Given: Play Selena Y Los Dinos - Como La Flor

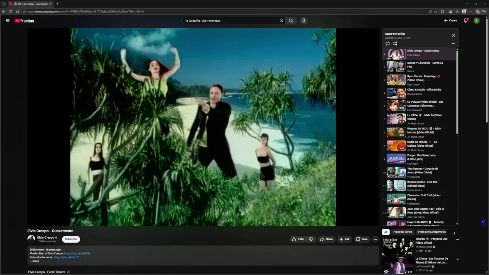Looking at the screenshot, I should click(x=419, y=66).
